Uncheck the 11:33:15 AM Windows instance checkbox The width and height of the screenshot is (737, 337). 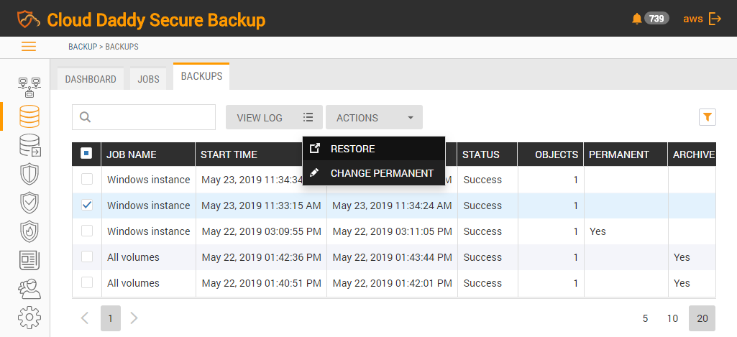(87, 205)
